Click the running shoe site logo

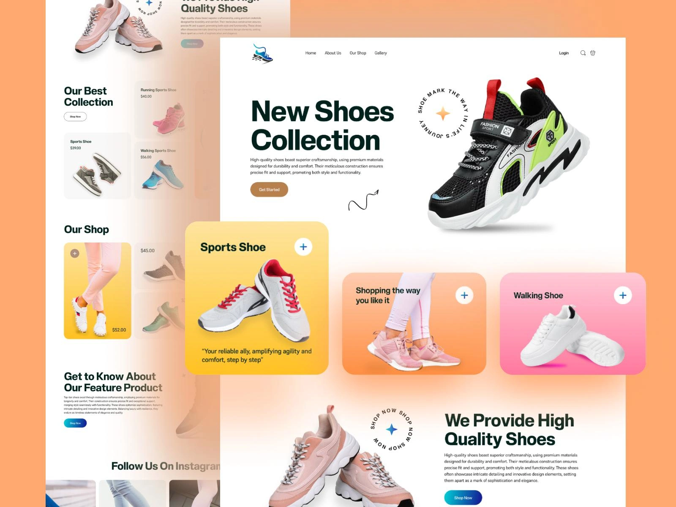tap(262, 53)
